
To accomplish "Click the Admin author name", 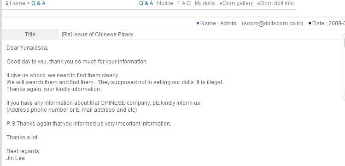I will [x=228, y=23].
